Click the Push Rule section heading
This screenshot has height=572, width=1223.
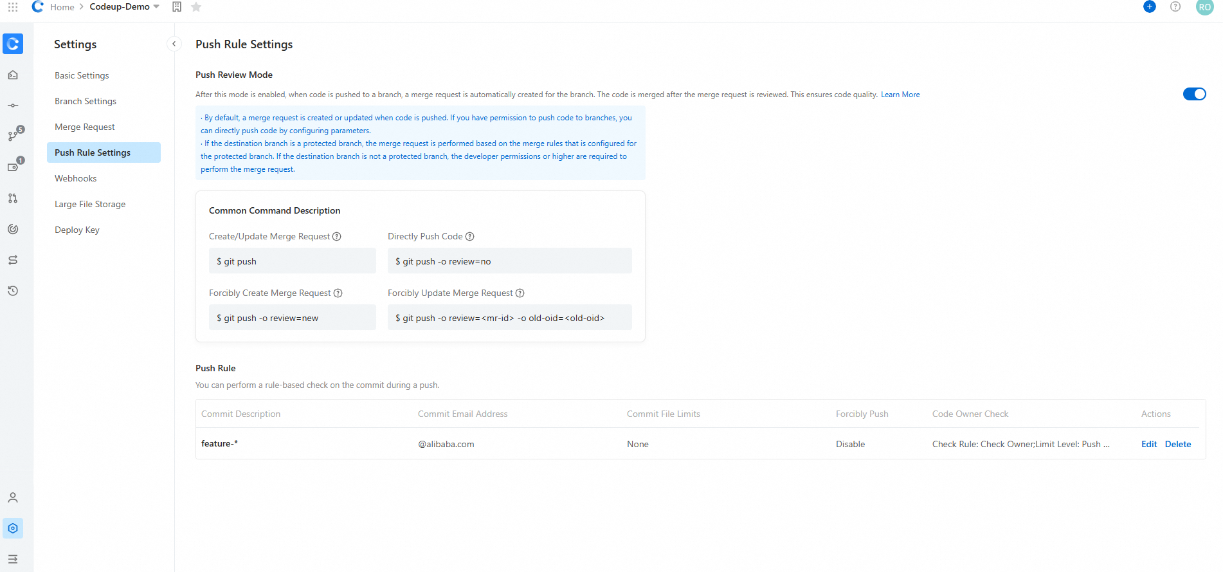[x=215, y=368]
